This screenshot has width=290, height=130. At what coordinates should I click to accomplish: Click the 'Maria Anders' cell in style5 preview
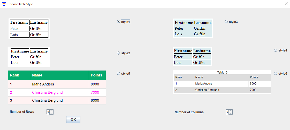pyautogui.click(x=59, y=84)
